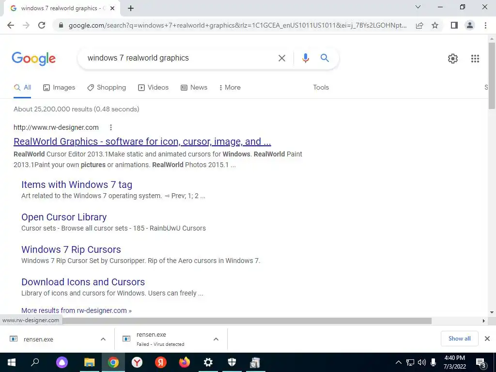
Task: Click the horizontal scrollbar thumb
Action: point(247,321)
